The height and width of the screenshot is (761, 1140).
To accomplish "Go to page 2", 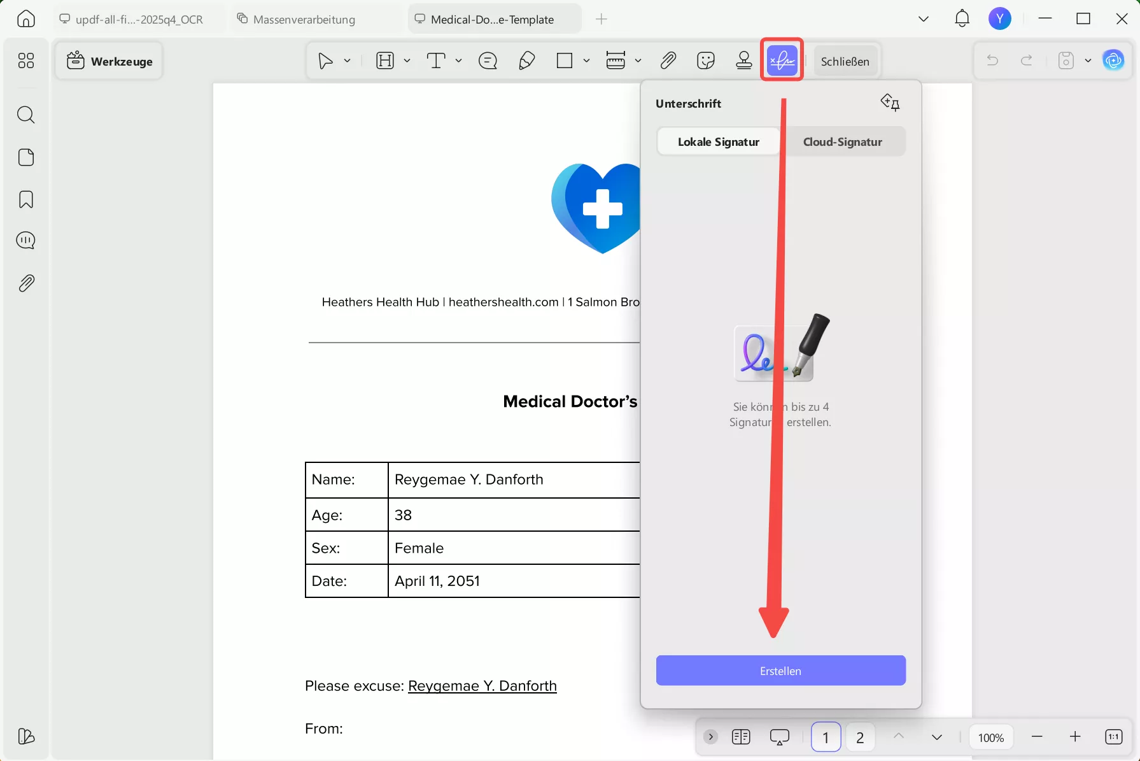I will (x=860, y=737).
